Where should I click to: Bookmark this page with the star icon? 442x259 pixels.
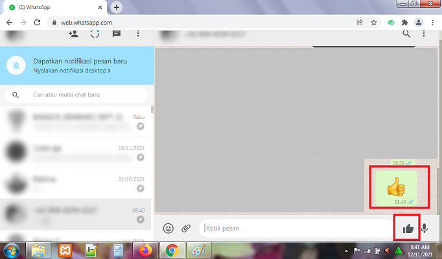pos(373,23)
